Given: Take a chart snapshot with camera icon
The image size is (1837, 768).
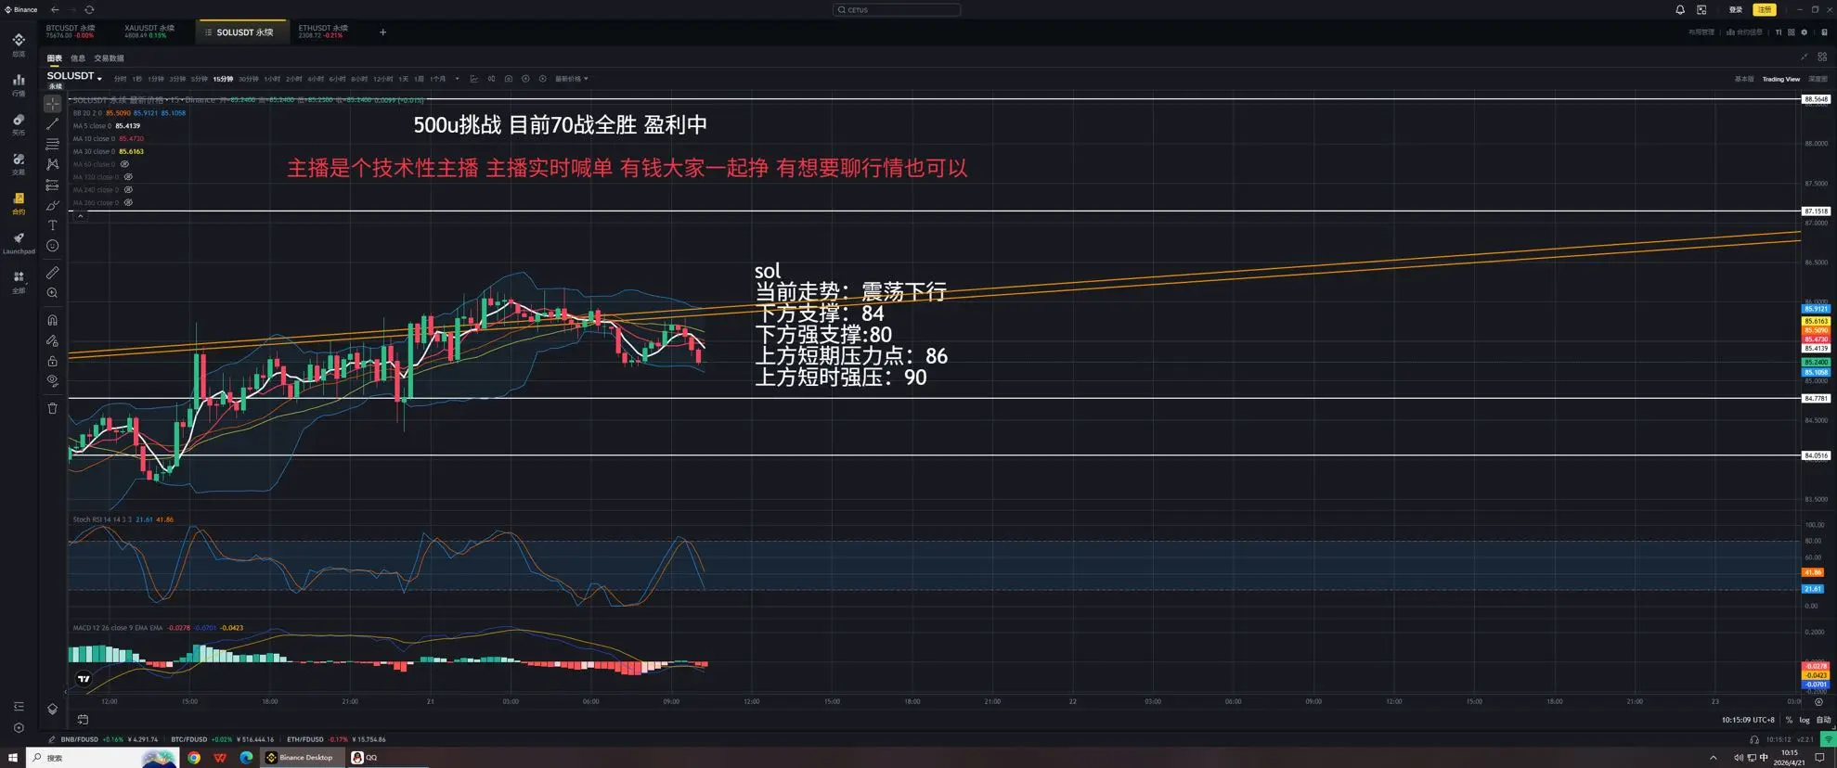Looking at the screenshot, I should [x=509, y=79].
